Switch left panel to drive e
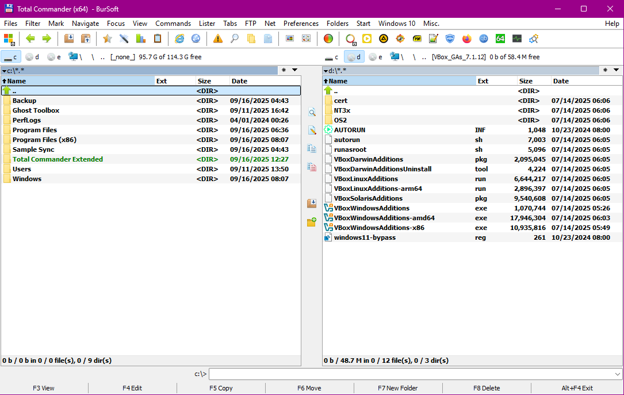The width and height of the screenshot is (624, 395). point(54,57)
